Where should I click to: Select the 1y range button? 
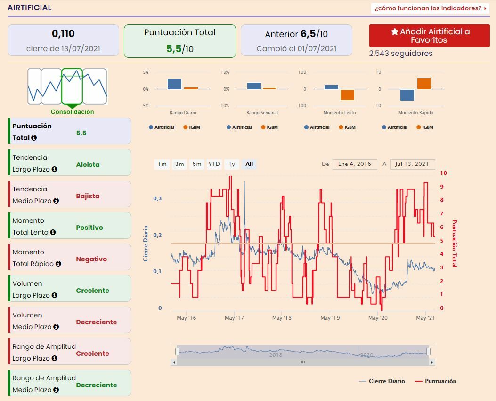point(232,164)
